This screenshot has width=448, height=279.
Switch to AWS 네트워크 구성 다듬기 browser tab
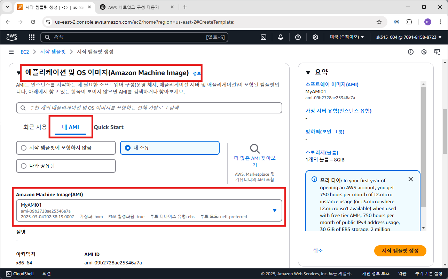pos(134,7)
